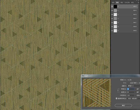Toggle the width-height constrain proportions link
This screenshot has width=140, height=110.
point(118,90)
